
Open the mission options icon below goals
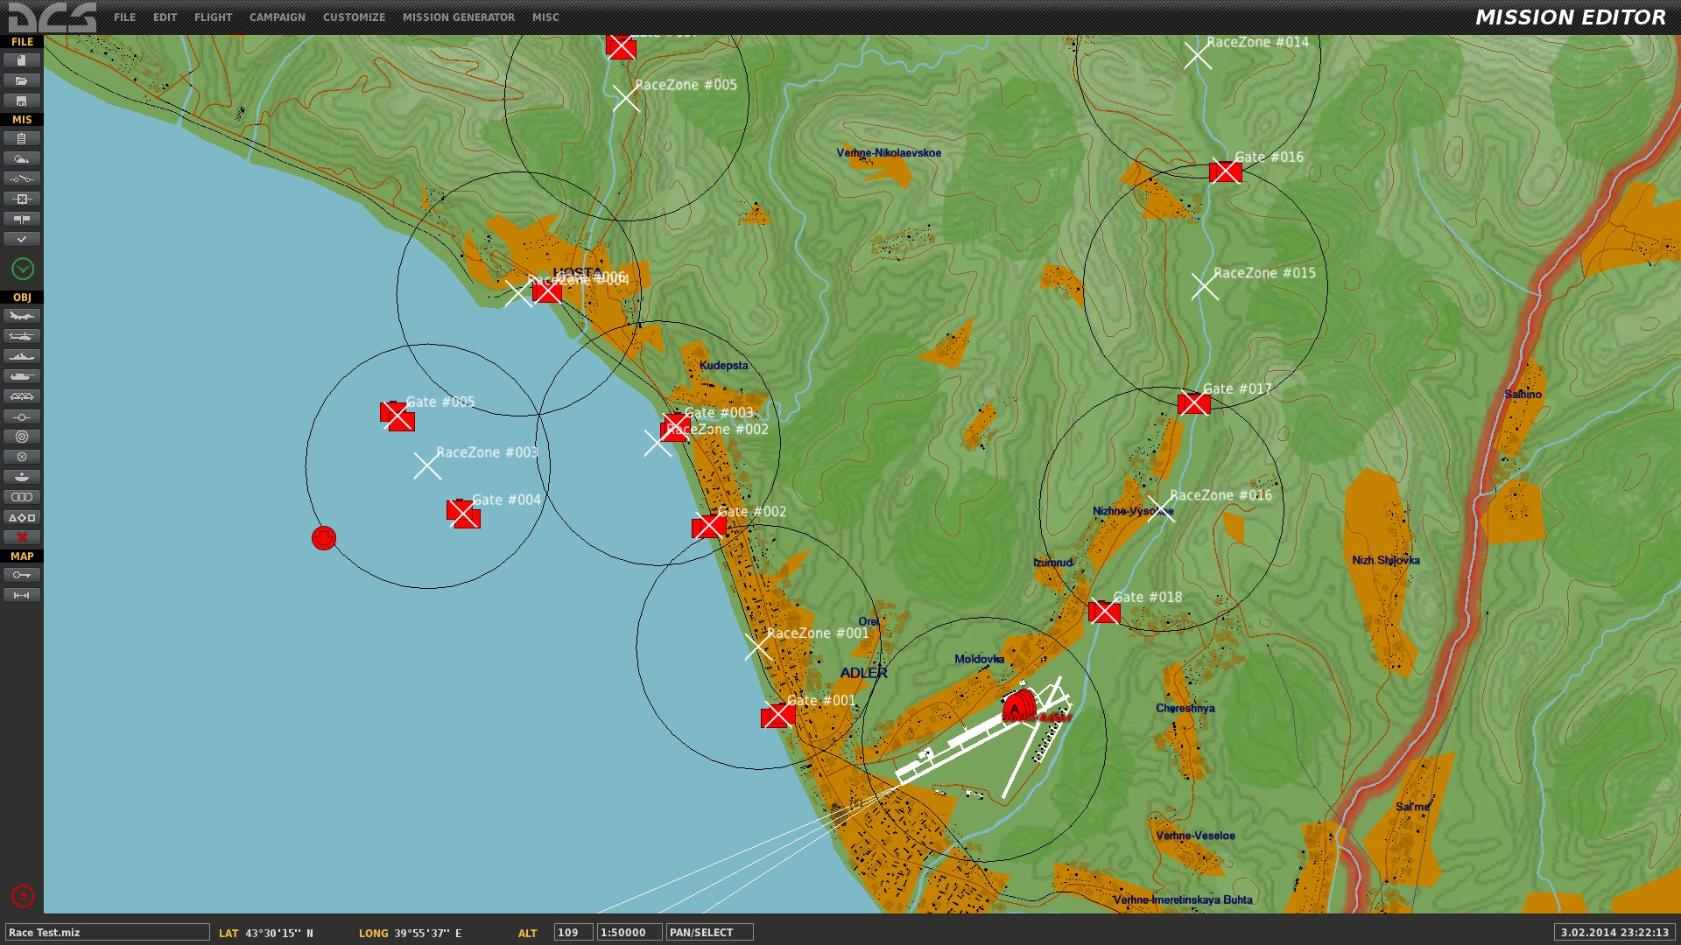click(x=22, y=219)
